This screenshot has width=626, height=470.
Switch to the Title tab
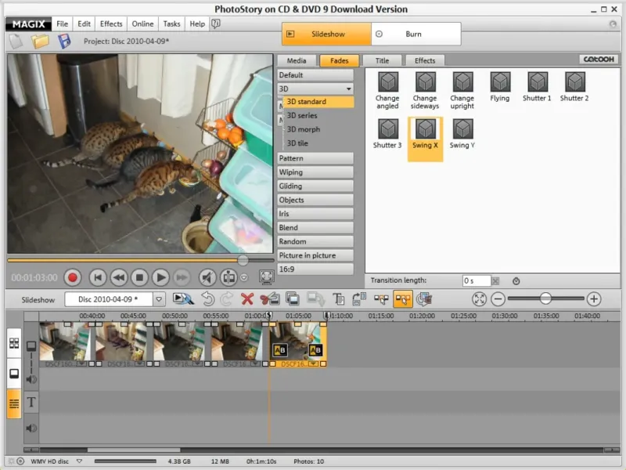[x=382, y=61]
